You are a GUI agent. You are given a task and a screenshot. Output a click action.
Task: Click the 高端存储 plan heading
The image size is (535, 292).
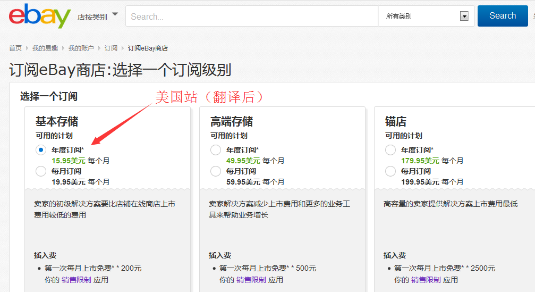coord(232,121)
